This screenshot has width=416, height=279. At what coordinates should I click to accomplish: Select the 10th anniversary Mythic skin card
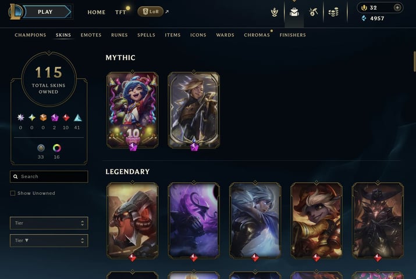(x=133, y=110)
